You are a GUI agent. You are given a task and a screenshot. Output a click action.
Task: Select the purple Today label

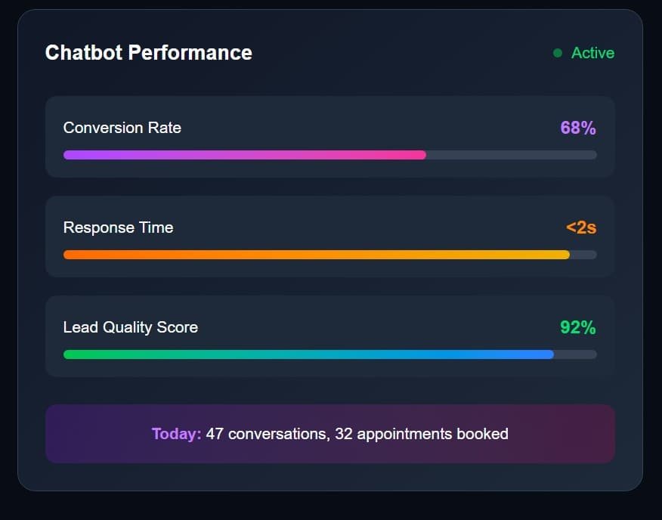click(x=175, y=433)
